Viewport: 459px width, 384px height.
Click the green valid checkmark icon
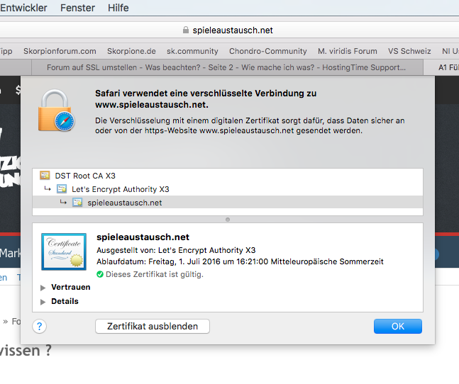(100, 274)
